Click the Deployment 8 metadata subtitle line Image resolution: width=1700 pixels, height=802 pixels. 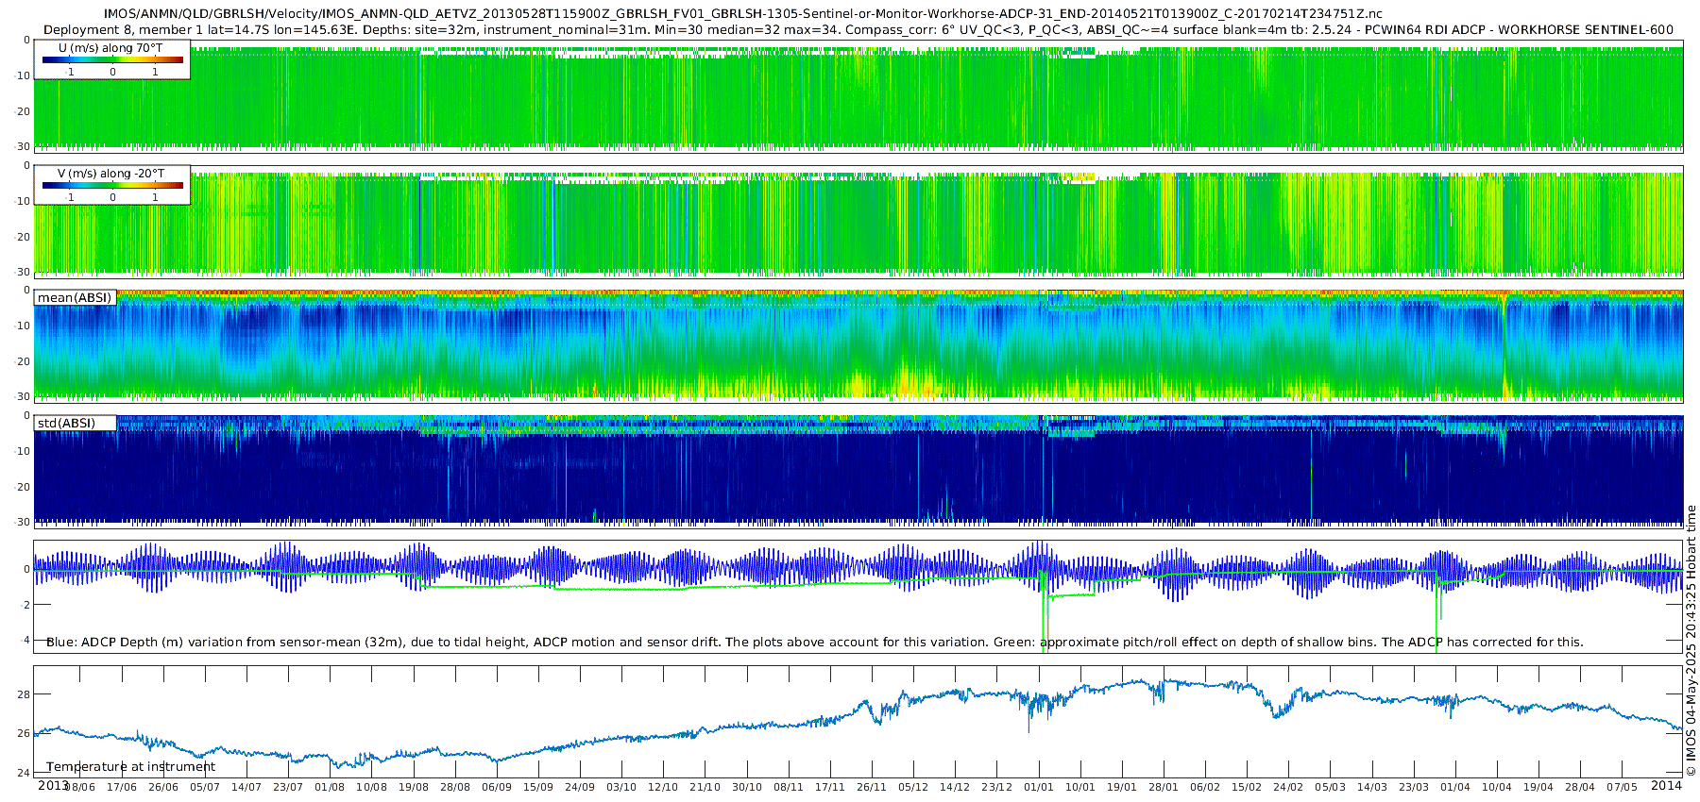pos(858,29)
